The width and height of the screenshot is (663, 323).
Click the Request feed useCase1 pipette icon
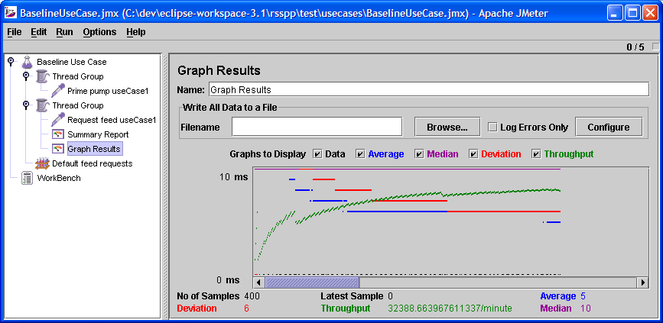[57, 120]
